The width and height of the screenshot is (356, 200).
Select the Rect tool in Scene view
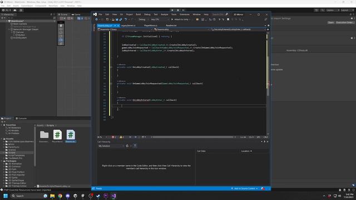click(x=61, y=40)
